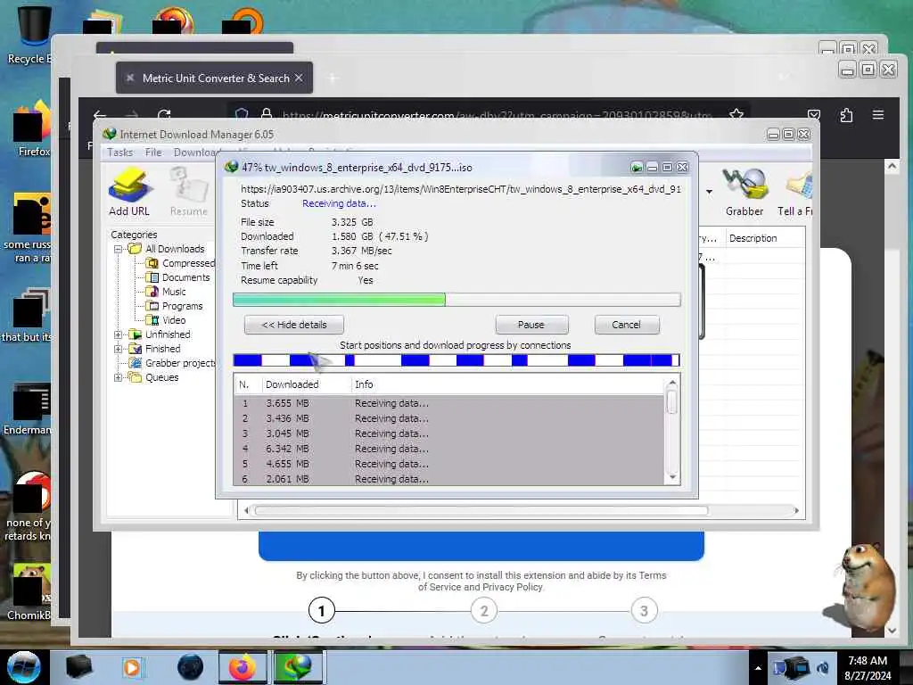The image size is (913, 685).
Task: Click the connections list scroll down arrow
Action: (672, 477)
